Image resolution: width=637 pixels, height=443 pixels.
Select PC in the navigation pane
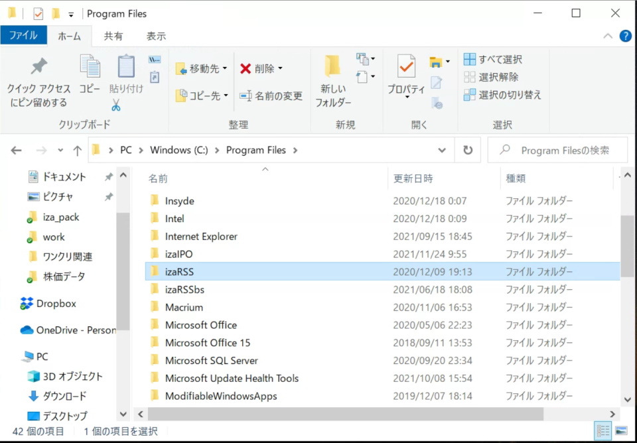(x=35, y=357)
